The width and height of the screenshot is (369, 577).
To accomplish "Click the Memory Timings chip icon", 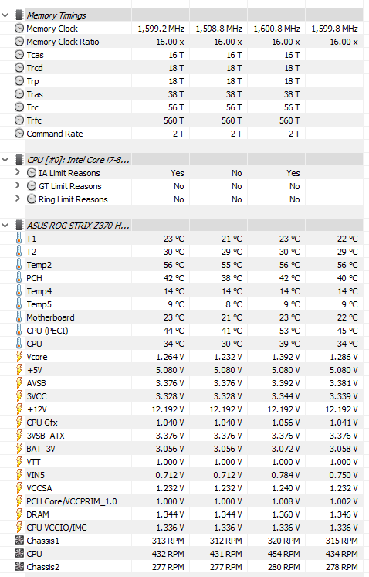I will (19, 15).
